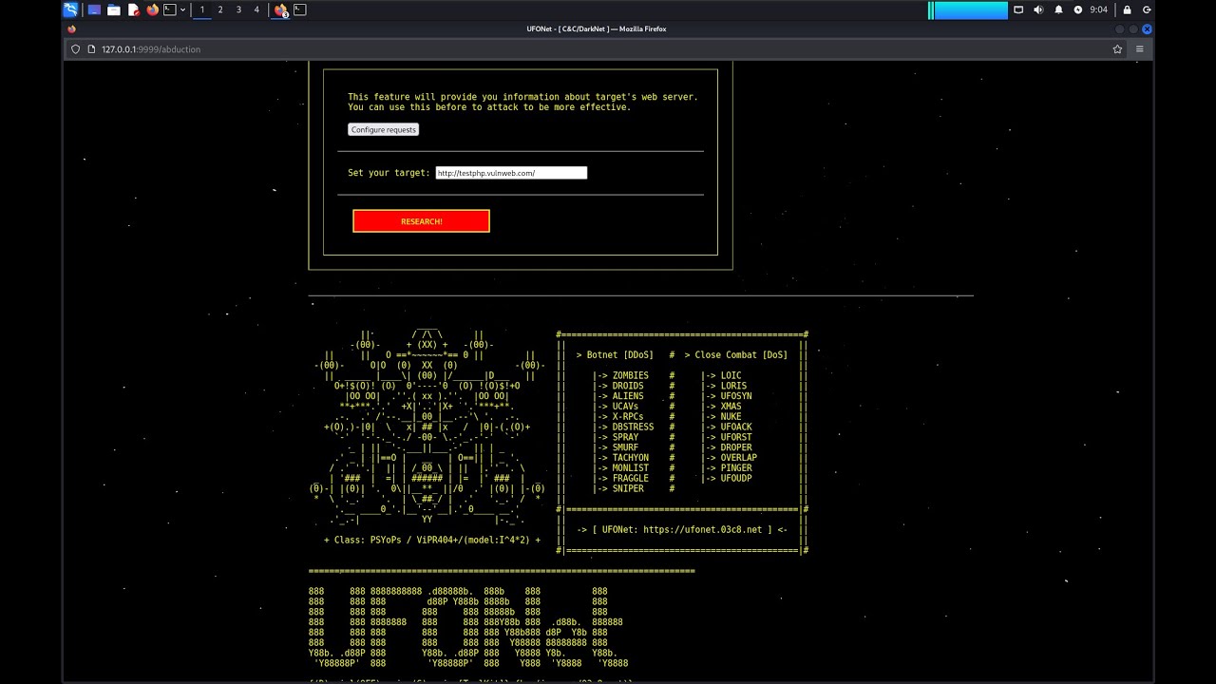Click the target URL input field
Screen dimensions: 1216x684
(x=511, y=173)
